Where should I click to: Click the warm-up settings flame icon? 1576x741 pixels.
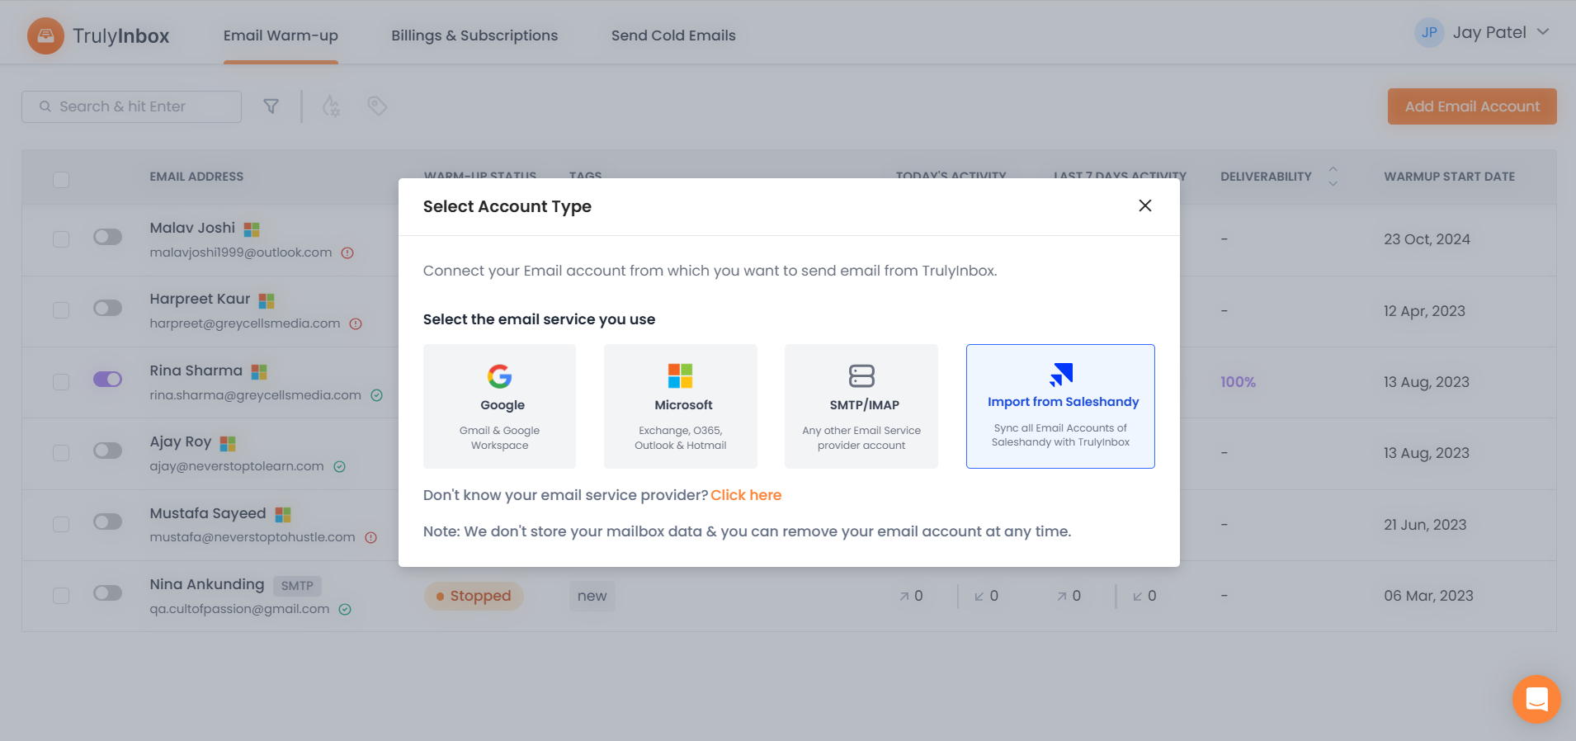click(331, 106)
